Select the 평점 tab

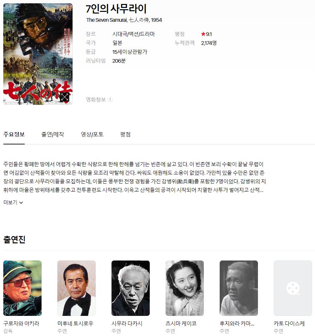[125, 134]
